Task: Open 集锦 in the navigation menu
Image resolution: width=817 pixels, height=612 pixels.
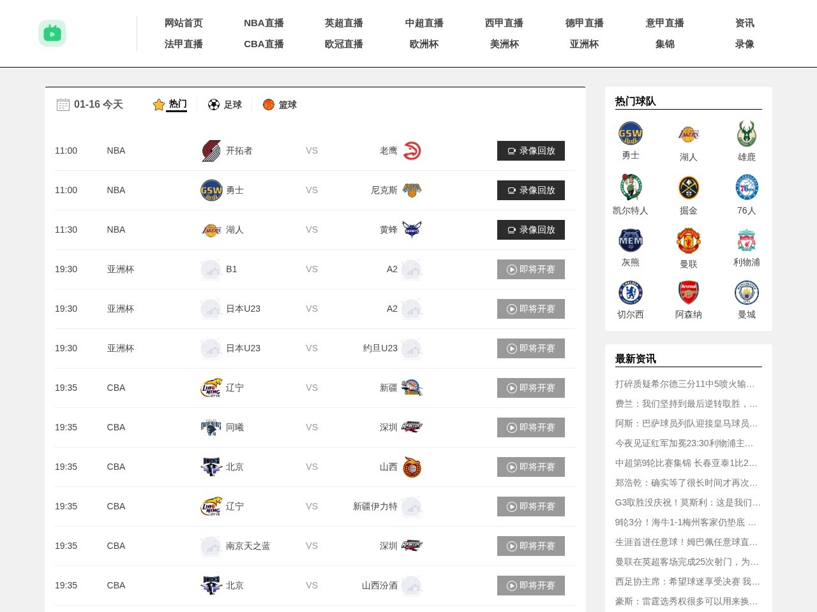Action: 664,44
